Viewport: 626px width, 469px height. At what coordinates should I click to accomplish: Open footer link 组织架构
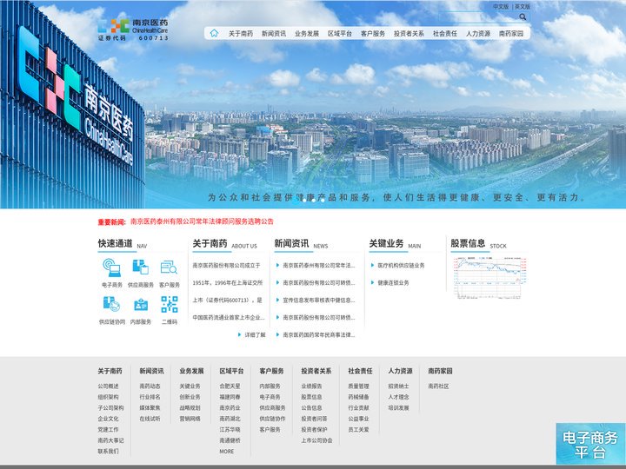(x=108, y=397)
